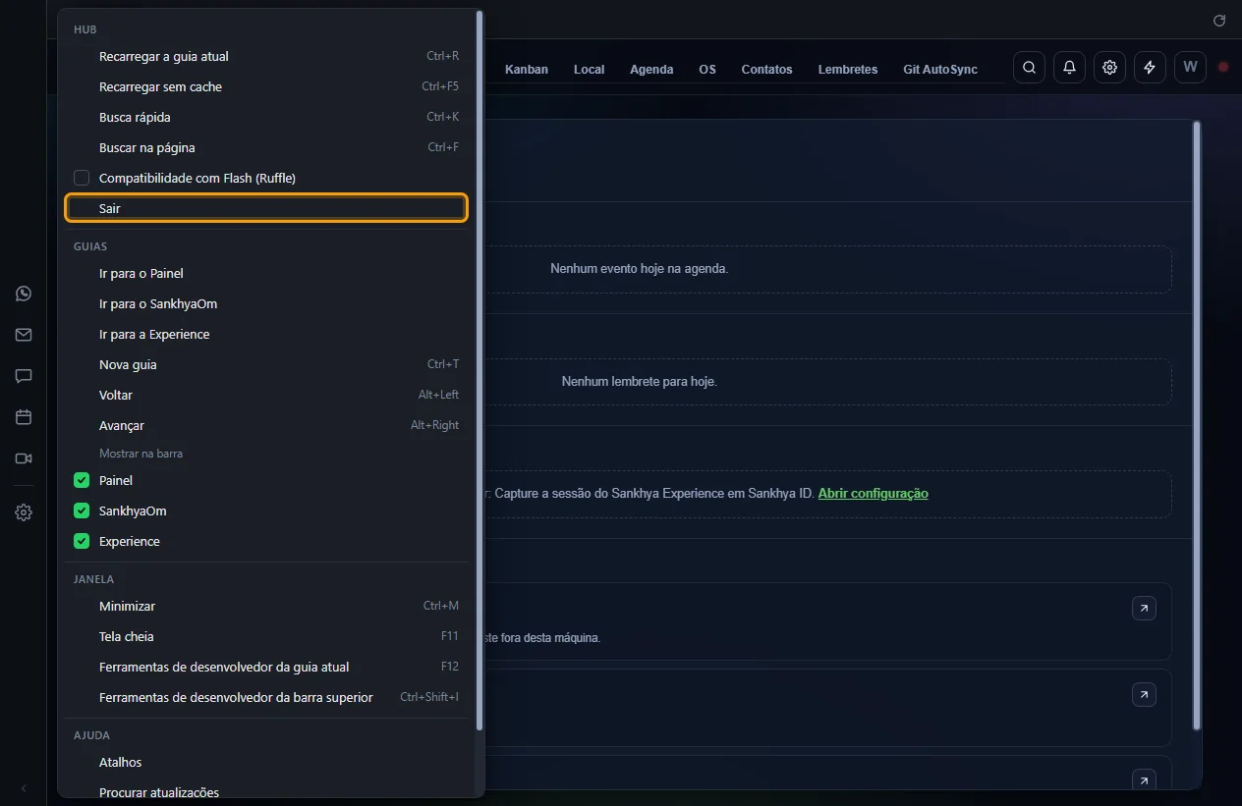Screen dimensions: 1242x806
Task: Select Ir para a Experience
Action: click(x=266, y=334)
